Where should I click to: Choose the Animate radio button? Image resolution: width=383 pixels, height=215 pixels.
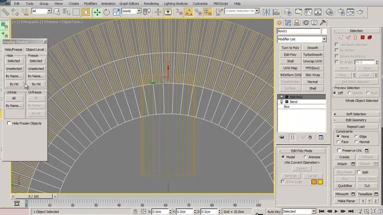click(305, 157)
